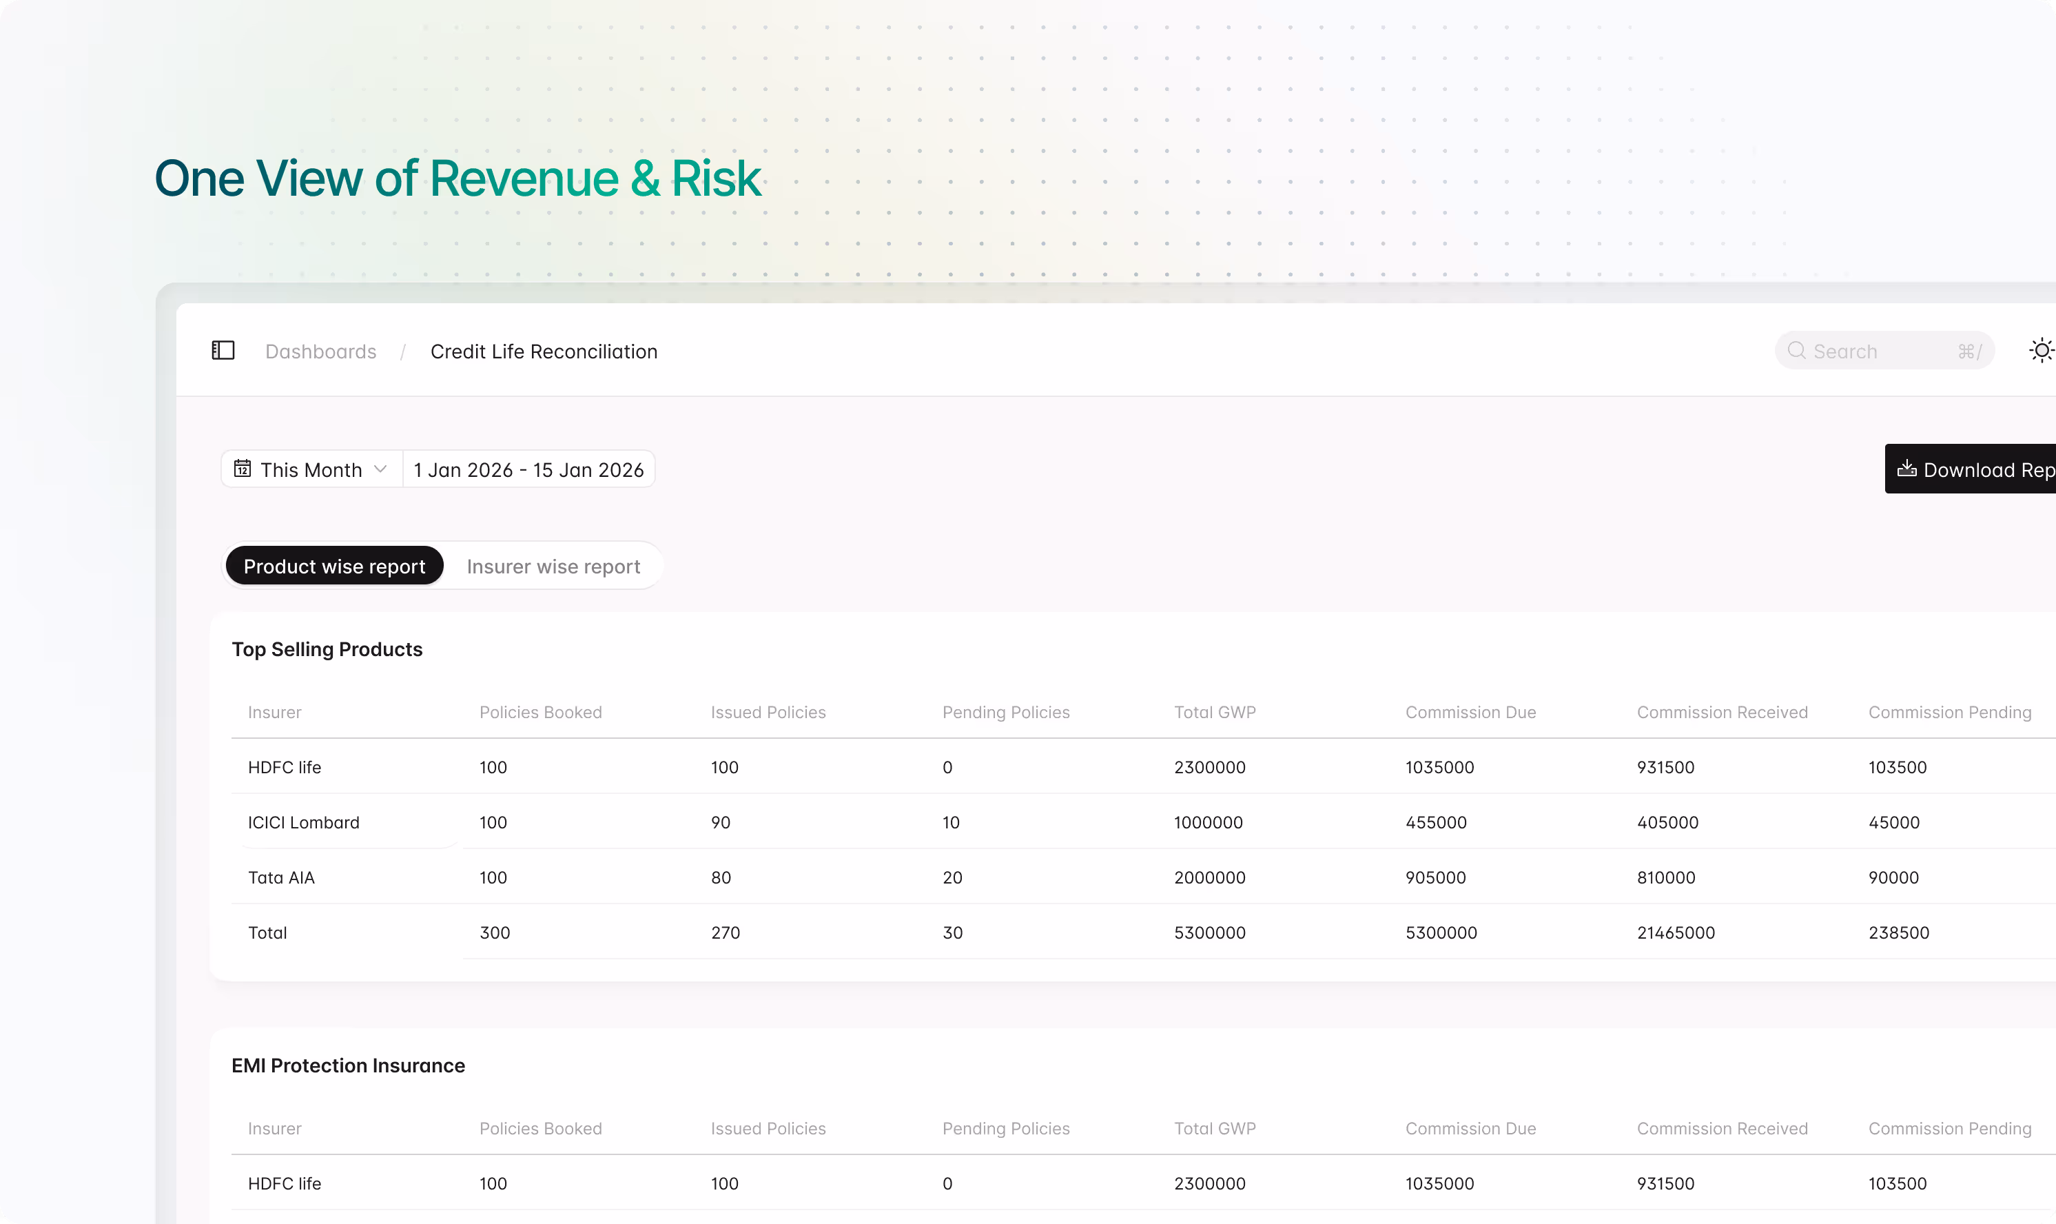The width and height of the screenshot is (2056, 1224).
Task: Select the ICICI Lombard row
Action: point(303,822)
